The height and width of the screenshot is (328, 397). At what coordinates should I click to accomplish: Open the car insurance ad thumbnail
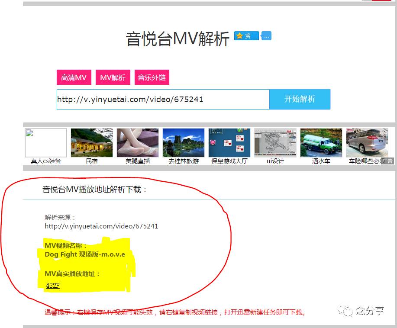tap(367, 143)
